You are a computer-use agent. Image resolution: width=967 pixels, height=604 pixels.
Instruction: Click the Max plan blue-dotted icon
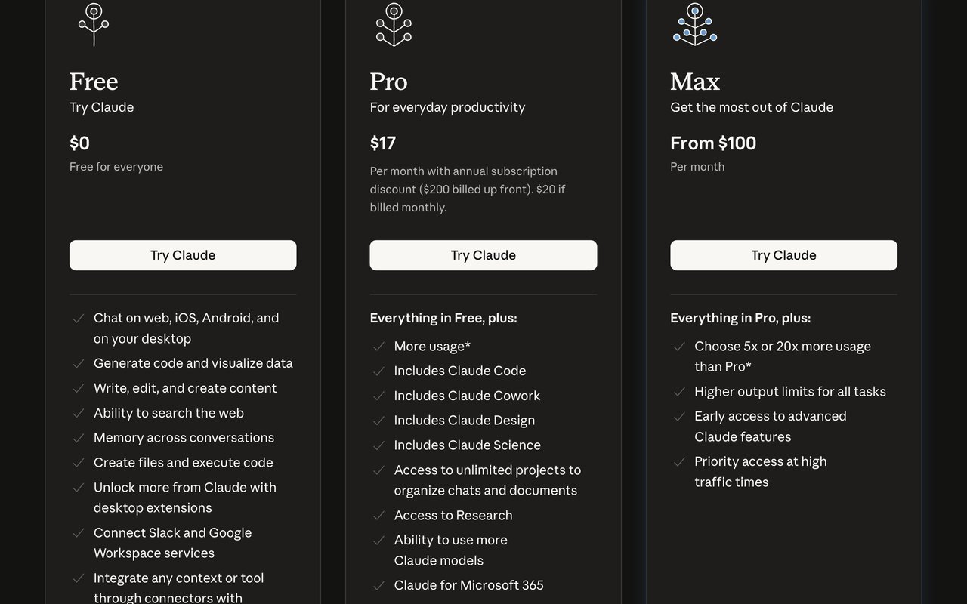[x=694, y=24]
